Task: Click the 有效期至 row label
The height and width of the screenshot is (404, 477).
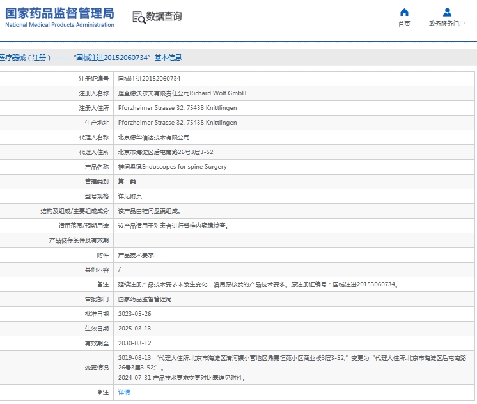Action: click(x=97, y=343)
